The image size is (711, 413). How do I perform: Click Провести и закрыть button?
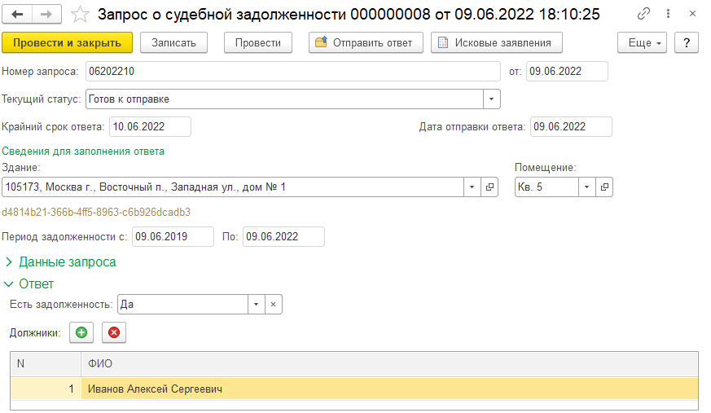tap(67, 43)
